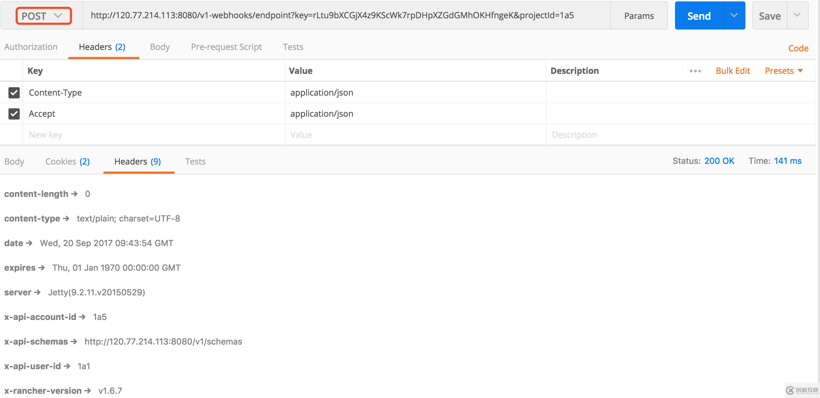The image size is (820, 398).
Task: Toggle the Accept header checkbox
Action: 14,114
